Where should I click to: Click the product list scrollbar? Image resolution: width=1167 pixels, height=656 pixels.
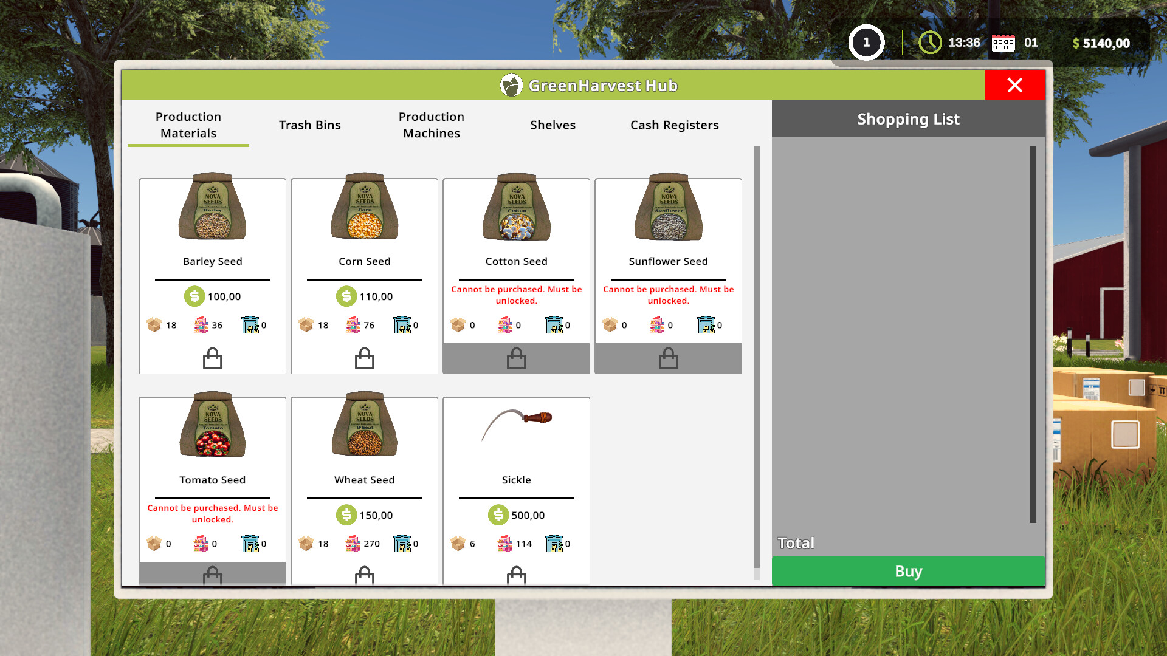tap(756, 358)
